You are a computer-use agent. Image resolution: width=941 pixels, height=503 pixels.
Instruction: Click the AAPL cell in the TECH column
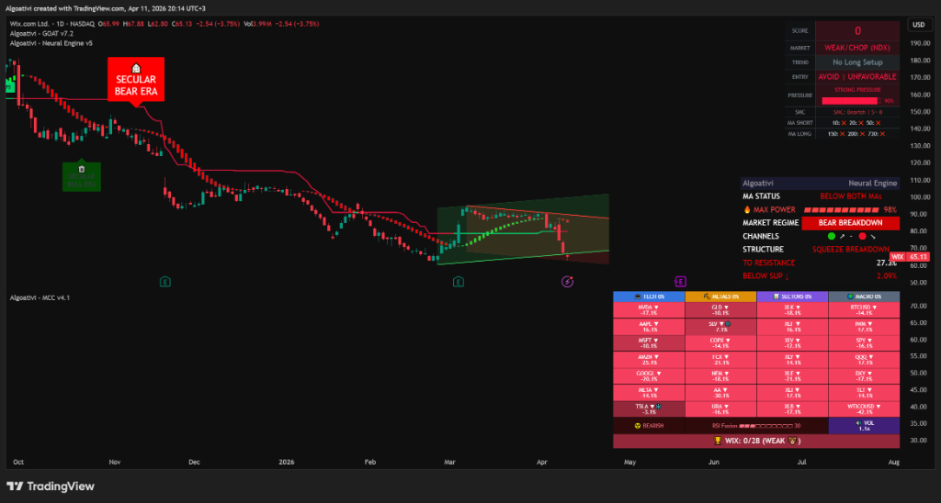tap(649, 326)
